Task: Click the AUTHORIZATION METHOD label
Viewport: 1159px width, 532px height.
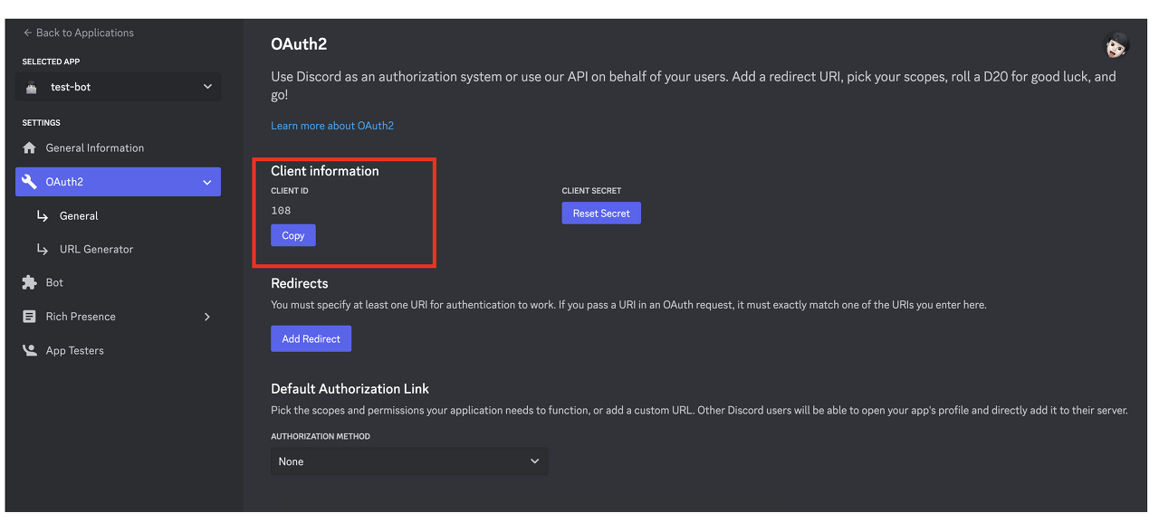Action: [321, 436]
